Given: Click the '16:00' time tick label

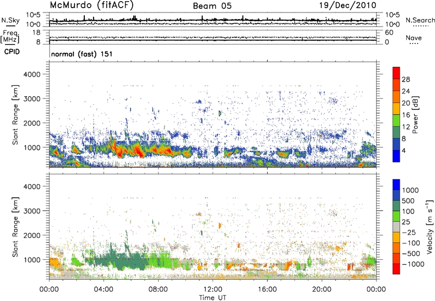Looking at the screenshot, I should (x=267, y=290).
